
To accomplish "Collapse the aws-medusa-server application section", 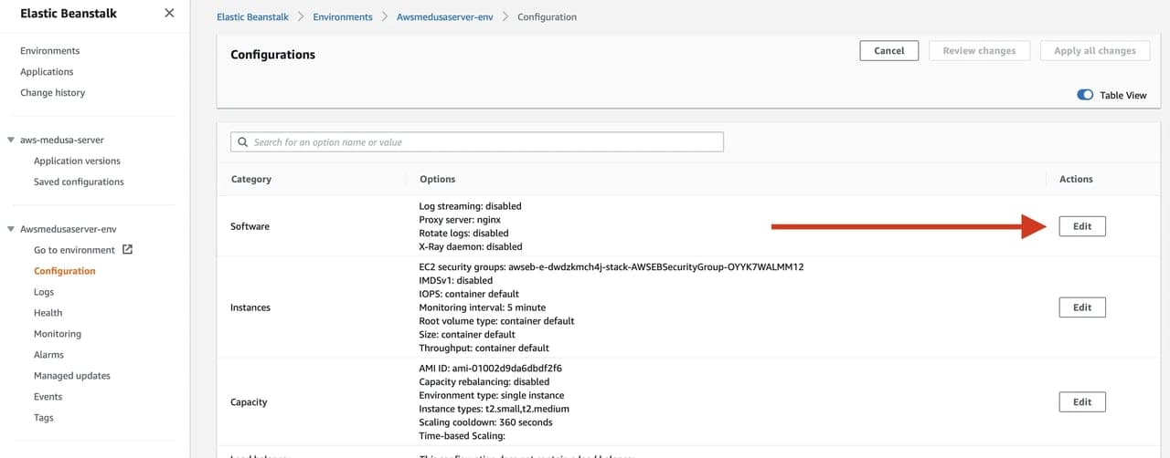I will pyautogui.click(x=11, y=141).
